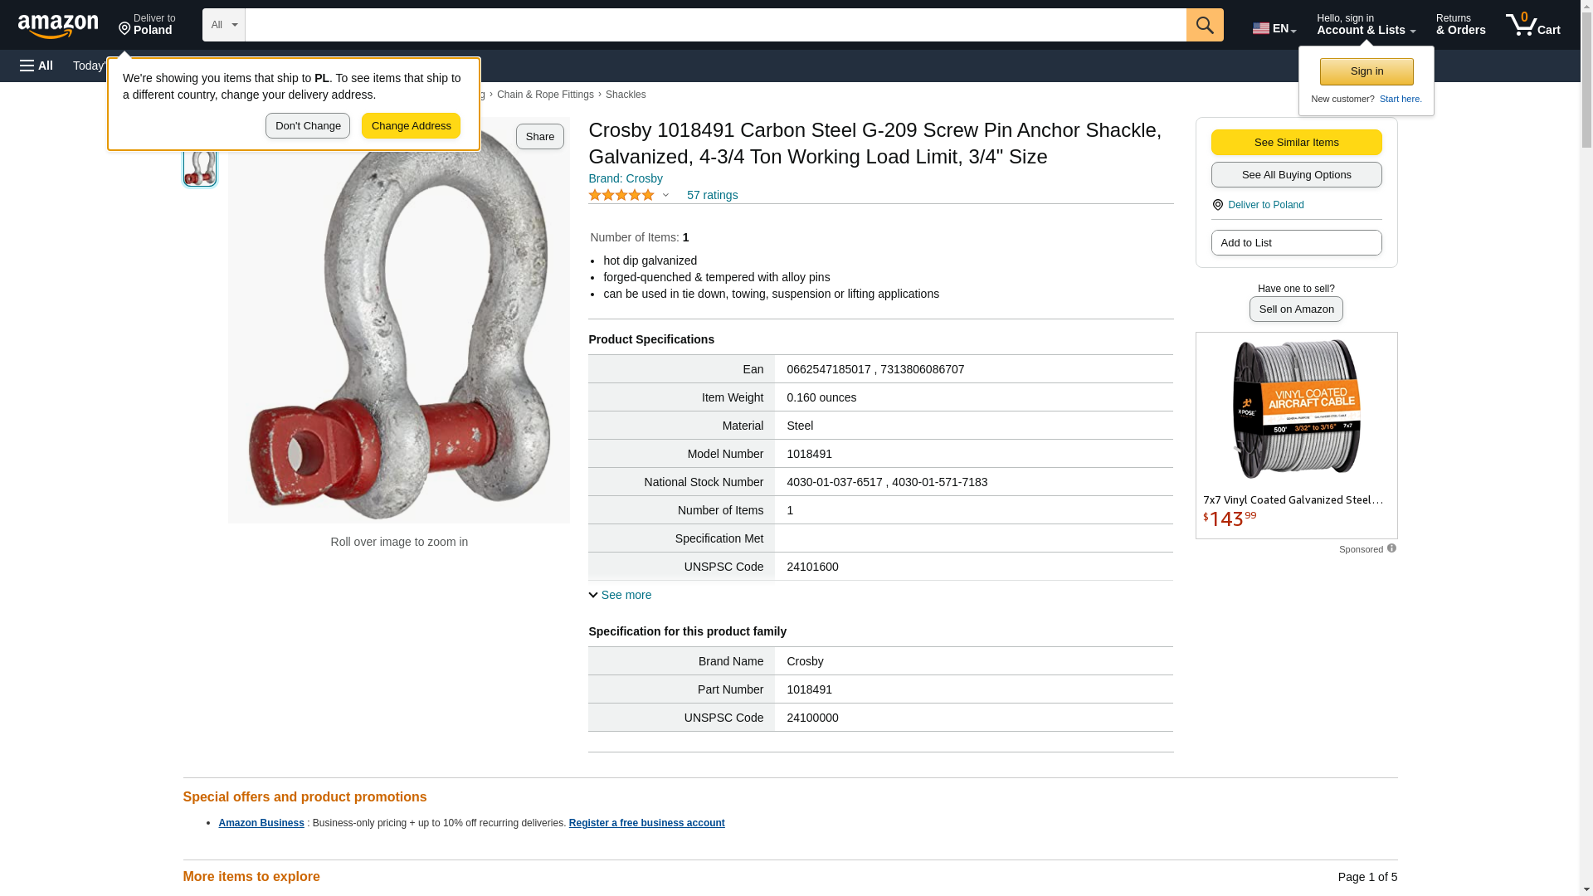Click the five-star rating icon
Image resolution: width=1593 pixels, height=896 pixels.
[x=621, y=195]
